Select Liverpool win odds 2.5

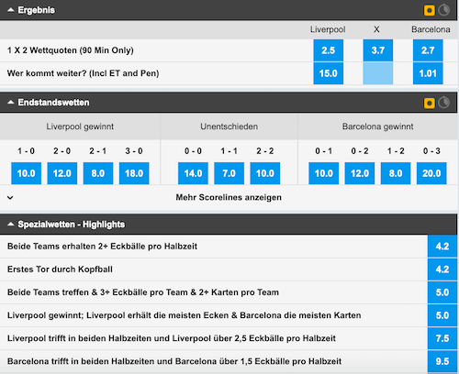coord(329,50)
